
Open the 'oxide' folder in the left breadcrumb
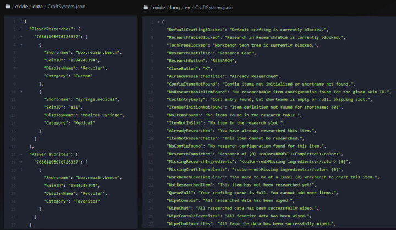tap(20, 7)
